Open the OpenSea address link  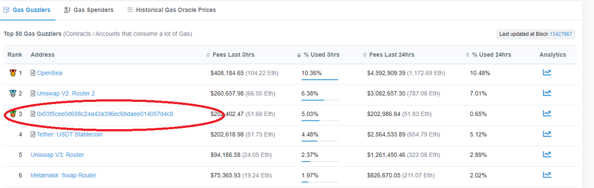49,73
